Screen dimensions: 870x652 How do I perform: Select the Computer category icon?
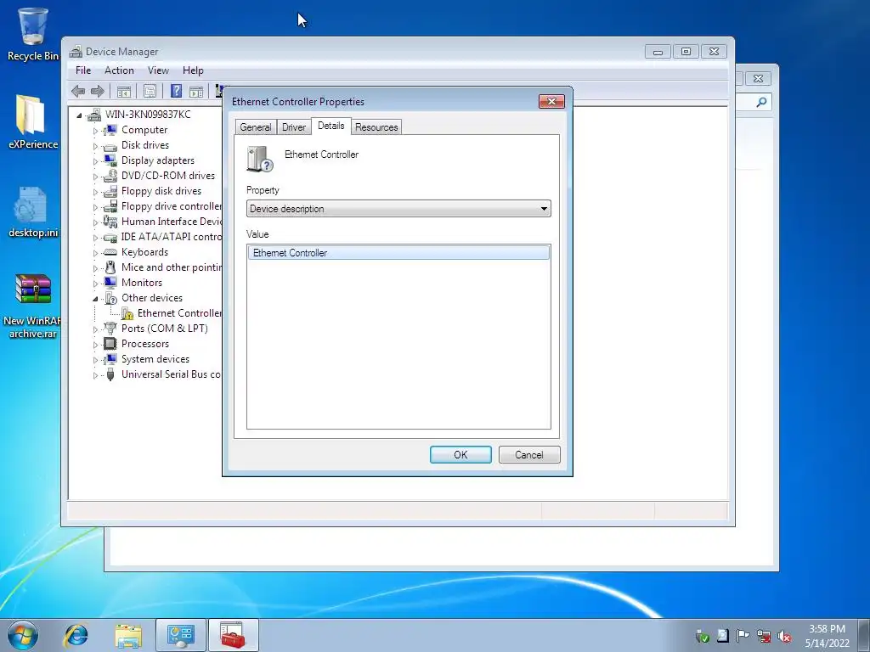coord(110,130)
